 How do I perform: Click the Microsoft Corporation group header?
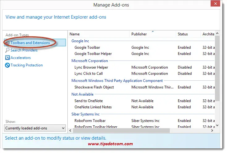point(90,61)
